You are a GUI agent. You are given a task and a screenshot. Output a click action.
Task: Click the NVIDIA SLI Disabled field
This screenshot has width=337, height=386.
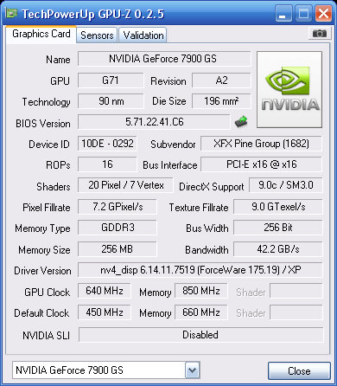200,335
